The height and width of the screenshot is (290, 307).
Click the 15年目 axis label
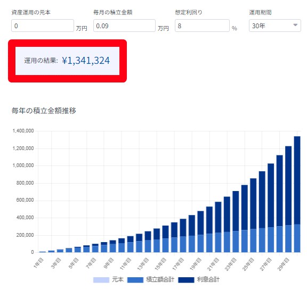[160, 264]
